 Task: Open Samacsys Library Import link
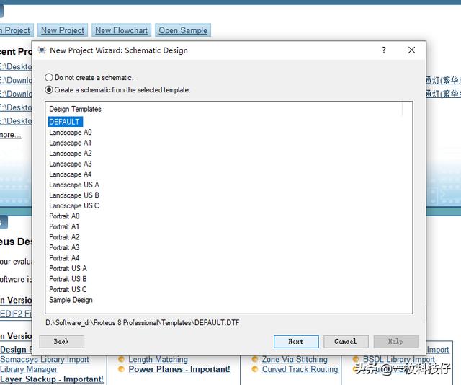coord(45,359)
